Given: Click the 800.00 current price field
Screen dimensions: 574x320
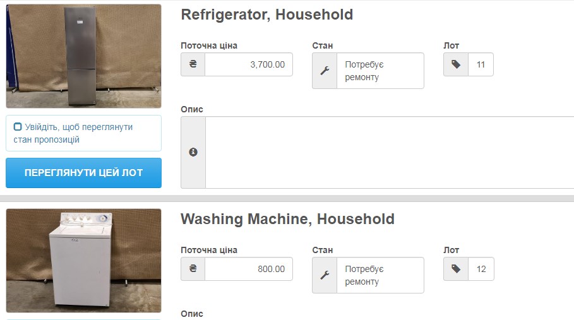Looking at the screenshot, I should point(249,269).
